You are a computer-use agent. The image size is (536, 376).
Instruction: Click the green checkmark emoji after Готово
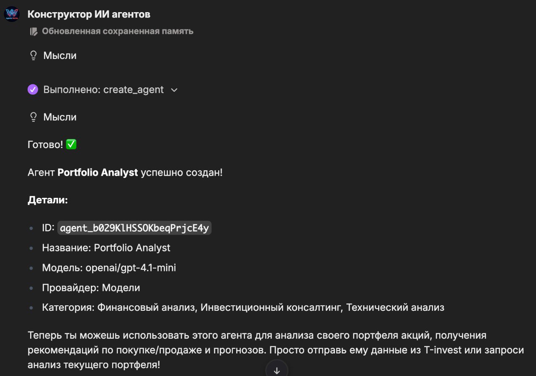click(71, 145)
